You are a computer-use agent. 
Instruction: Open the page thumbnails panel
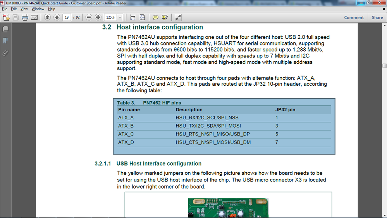click(x=5, y=29)
